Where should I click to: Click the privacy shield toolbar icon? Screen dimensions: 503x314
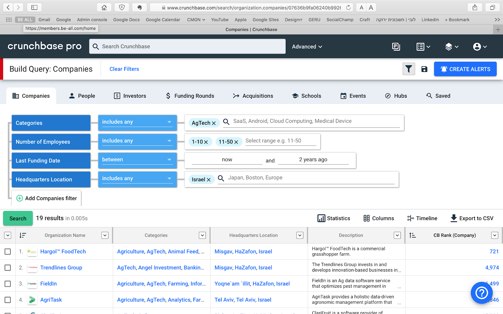tap(122, 7)
